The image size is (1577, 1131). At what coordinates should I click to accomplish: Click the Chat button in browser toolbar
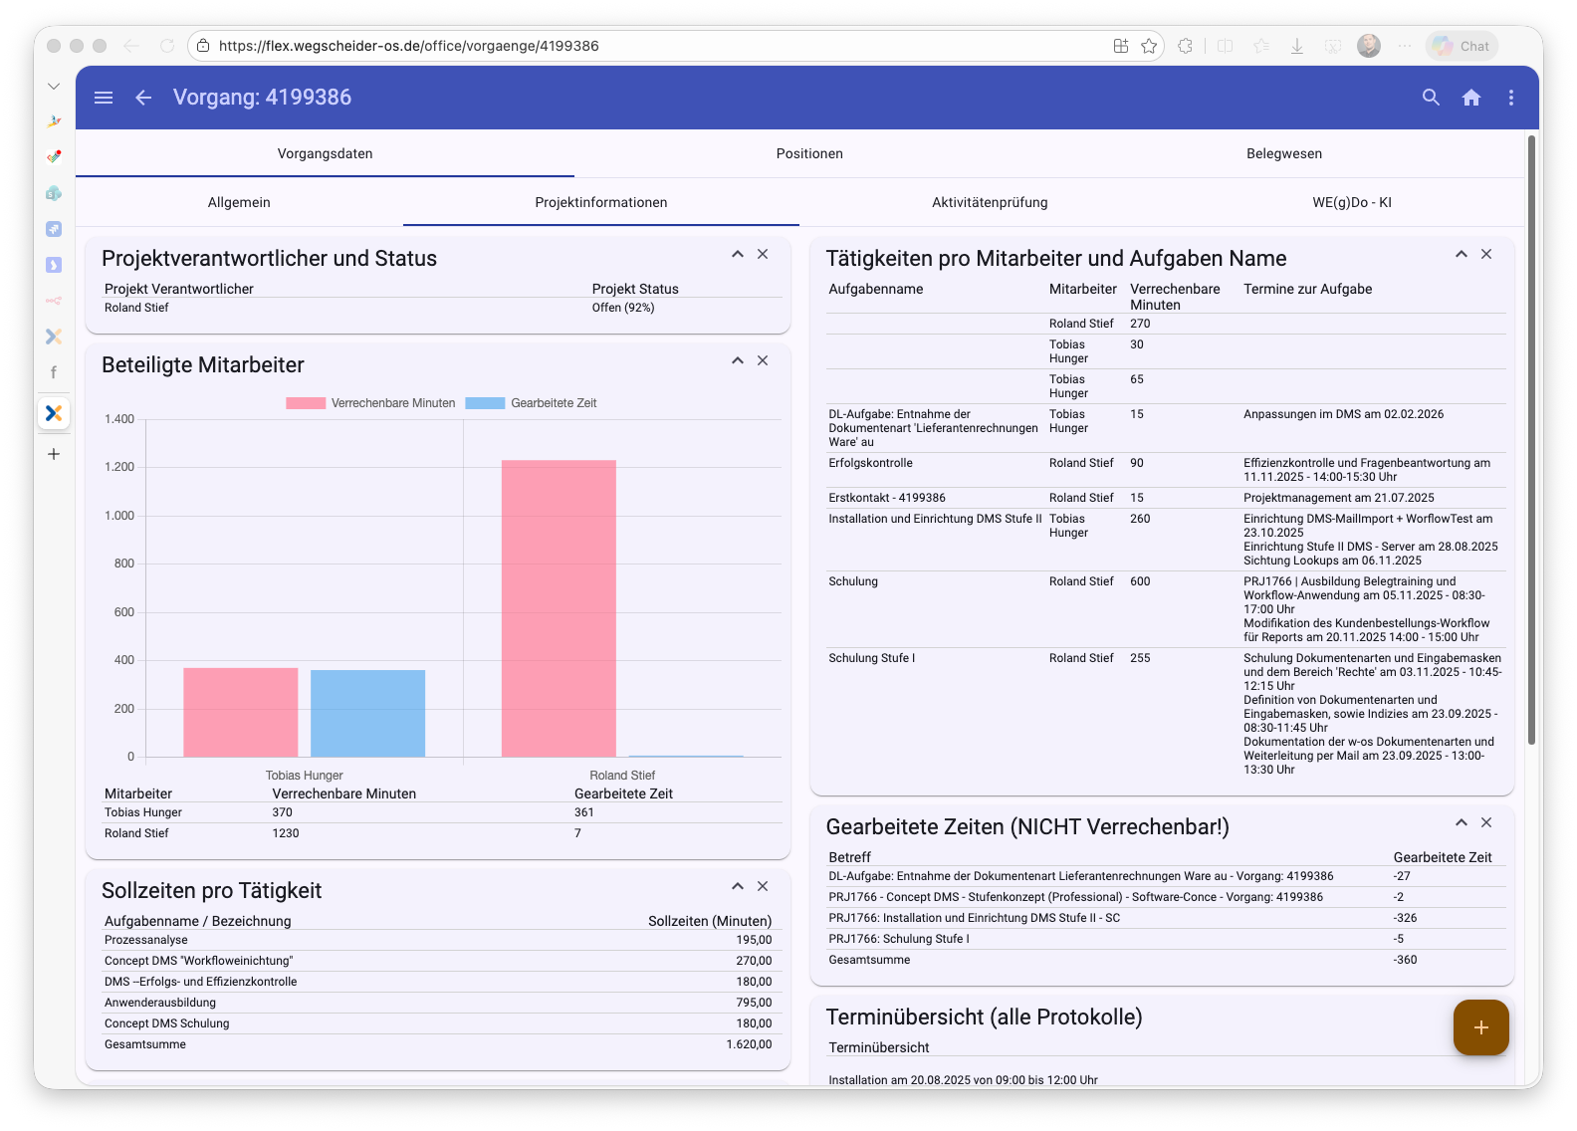pos(1462,46)
